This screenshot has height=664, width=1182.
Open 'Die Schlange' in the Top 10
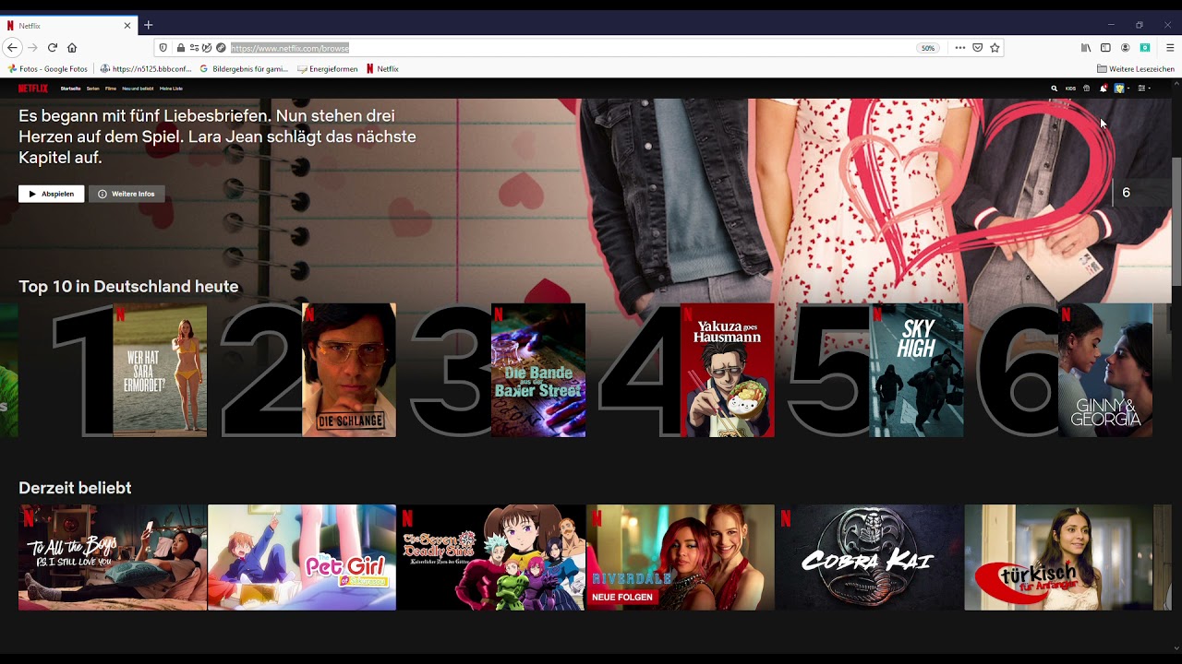(349, 370)
